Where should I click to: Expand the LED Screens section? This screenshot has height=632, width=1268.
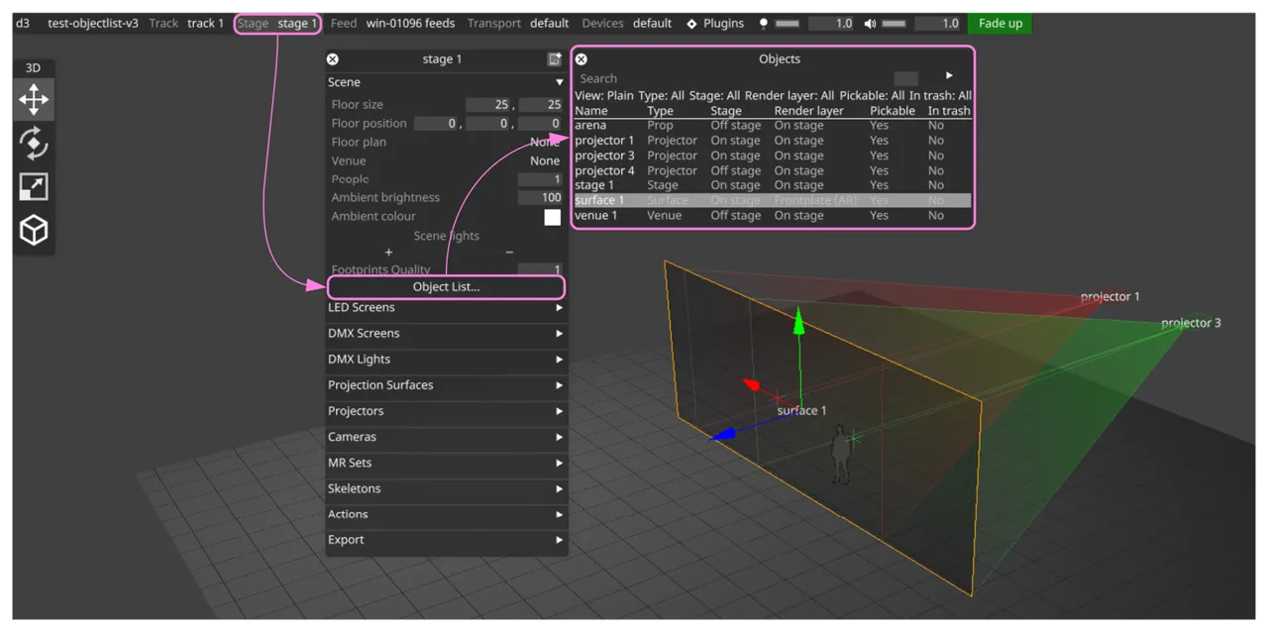[447, 307]
